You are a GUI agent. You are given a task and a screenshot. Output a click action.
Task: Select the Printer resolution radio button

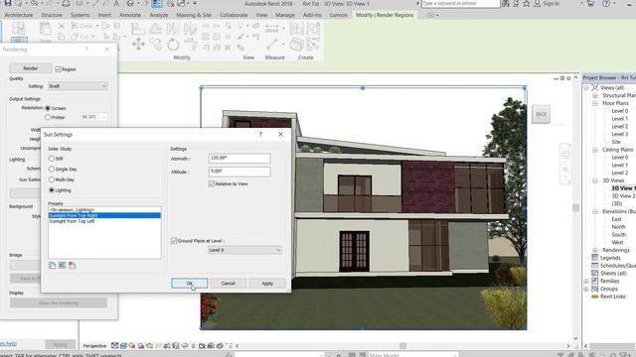(48, 117)
